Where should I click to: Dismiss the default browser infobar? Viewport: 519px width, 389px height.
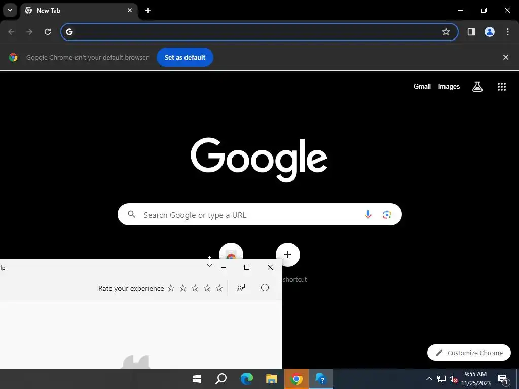[506, 57]
